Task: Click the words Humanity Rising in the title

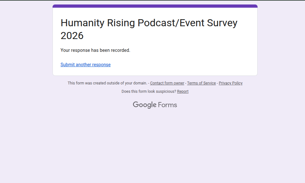Action: (98, 23)
